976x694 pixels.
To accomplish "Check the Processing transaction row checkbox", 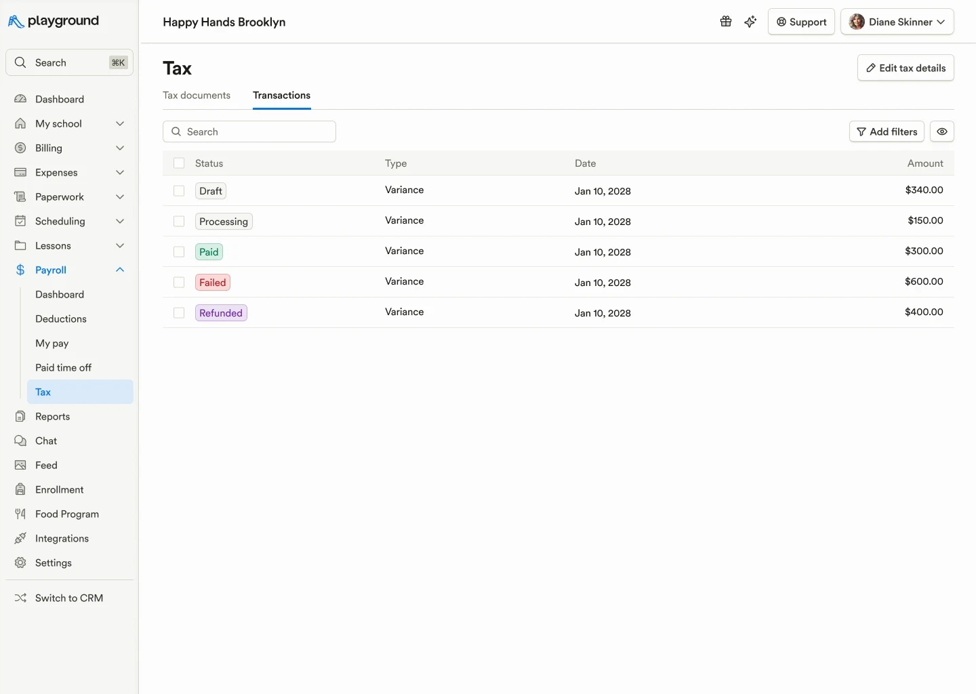I will (179, 222).
